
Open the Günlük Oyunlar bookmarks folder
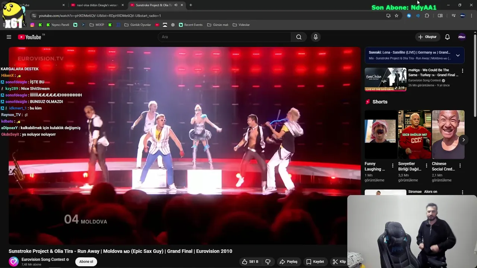click(138, 25)
